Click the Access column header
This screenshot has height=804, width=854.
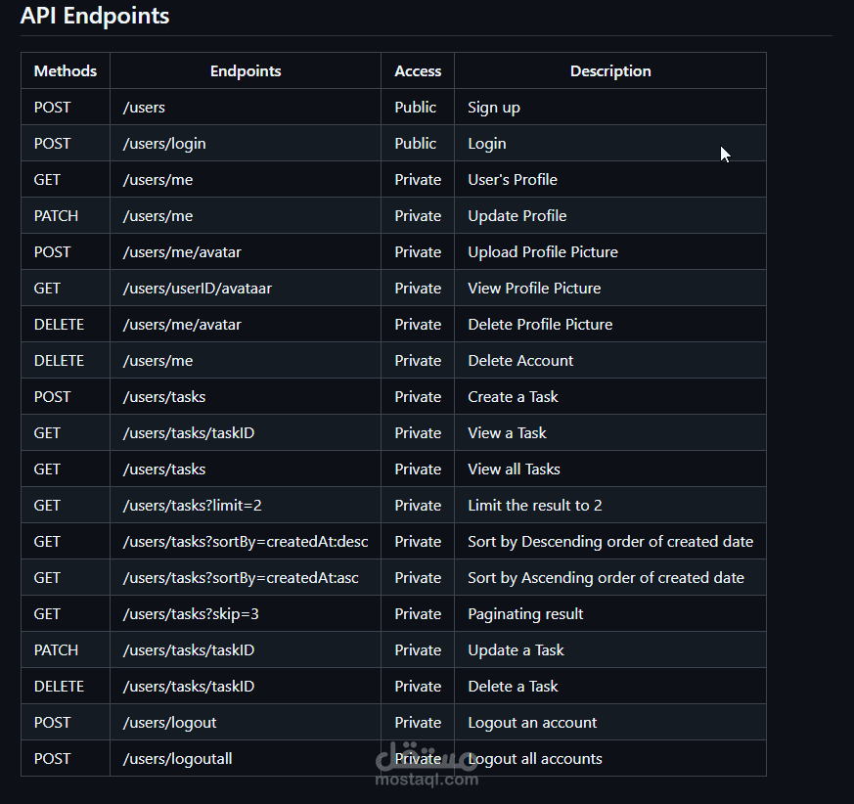[x=418, y=71]
